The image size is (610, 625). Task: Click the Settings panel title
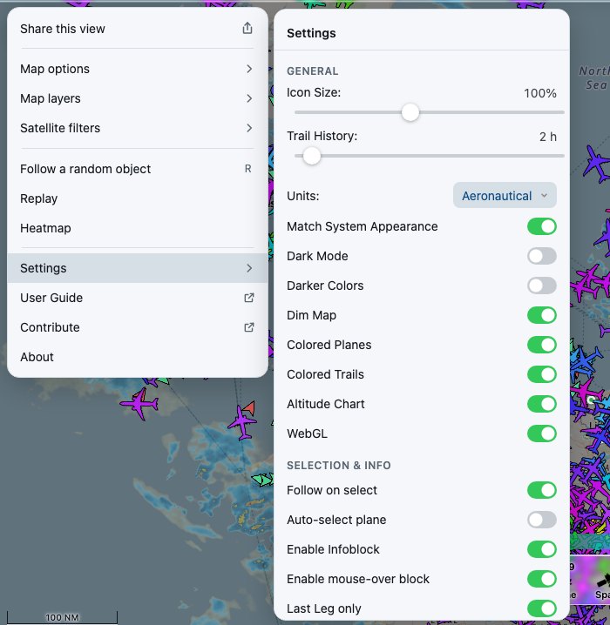click(x=311, y=33)
